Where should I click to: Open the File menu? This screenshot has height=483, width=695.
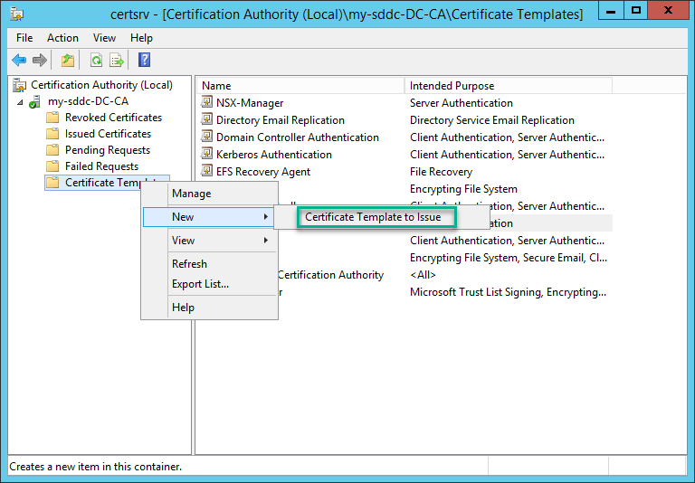coord(24,38)
